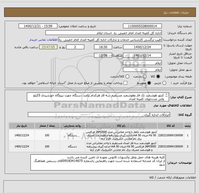This screenshot has width=199, height=193.
Task: Click the تاریخ نیاز column header
Action: 22,126
